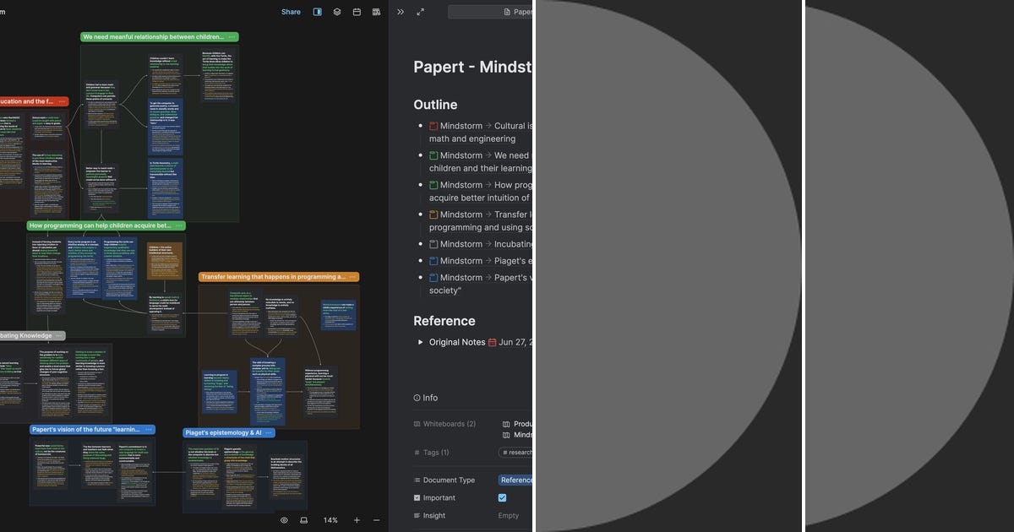Open the options menu on the red education group header
This screenshot has height=532, width=1014.
pyautogui.click(x=63, y=101)
